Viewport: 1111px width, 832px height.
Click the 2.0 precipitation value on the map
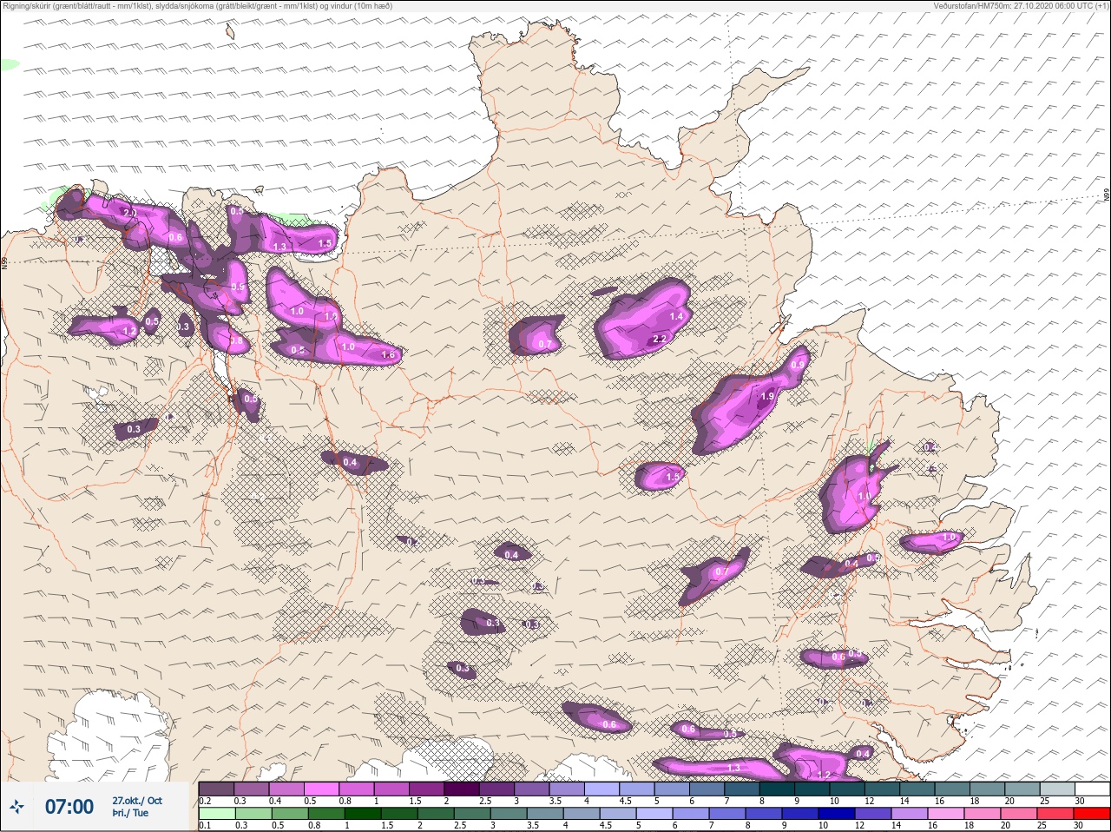click(x=131, y=213)
